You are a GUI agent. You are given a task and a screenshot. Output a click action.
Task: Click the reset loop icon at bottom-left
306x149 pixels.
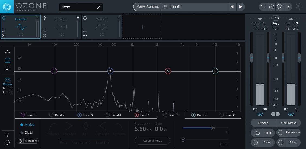pos(7,143)
